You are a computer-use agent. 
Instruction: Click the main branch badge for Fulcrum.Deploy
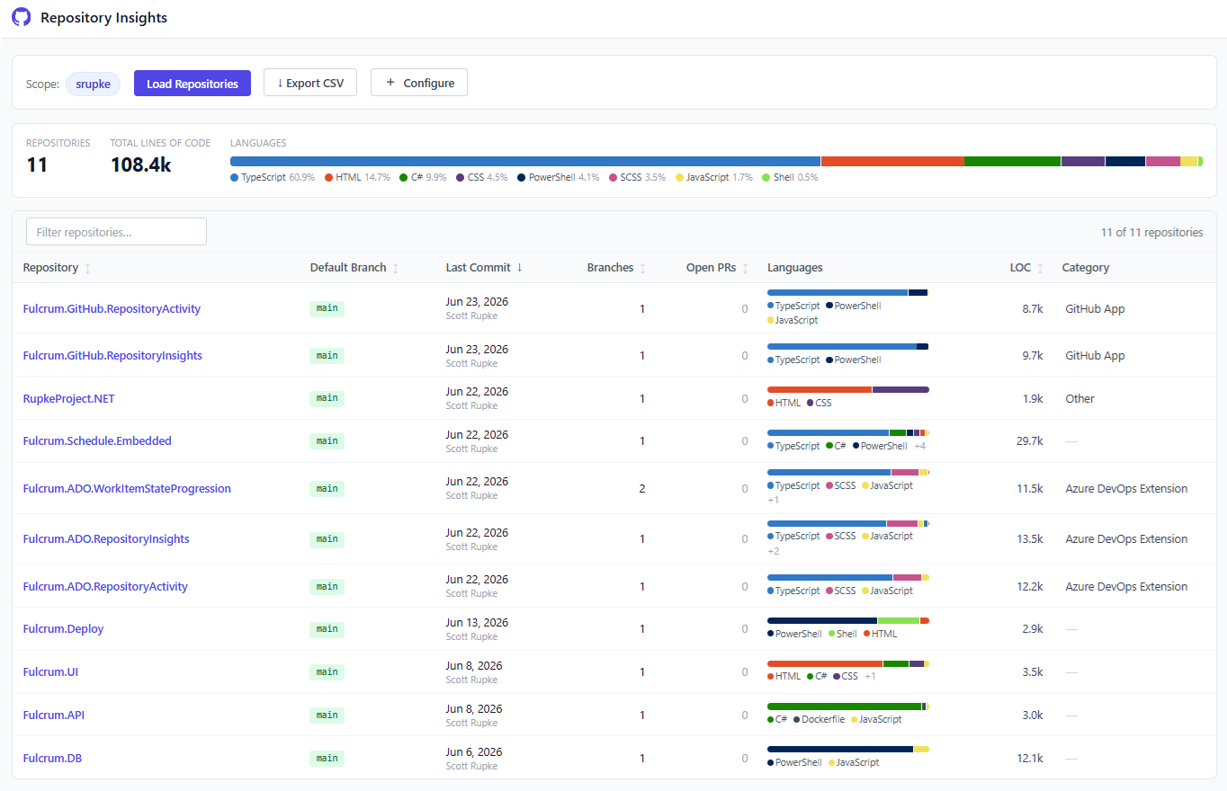[327, 628]
